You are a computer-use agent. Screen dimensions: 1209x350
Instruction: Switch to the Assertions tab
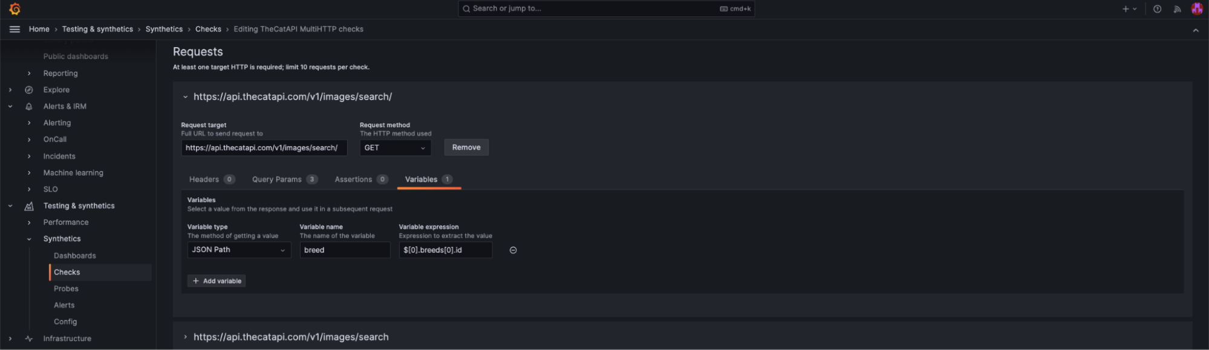[x=361, y=179]
